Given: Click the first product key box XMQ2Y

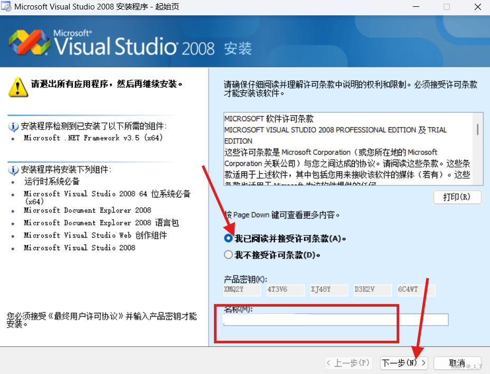Looking at the screenshot, I should click(x=242, y=290).
